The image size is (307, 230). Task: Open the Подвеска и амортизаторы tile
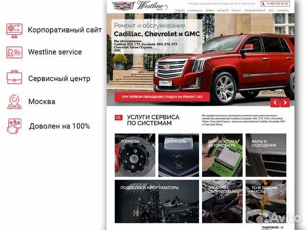157,201
